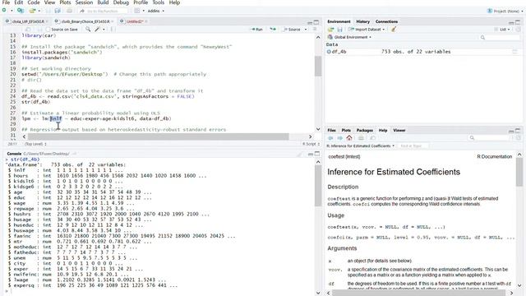Open Global Environment dropdown
The image size is (526, 296).
[349, 37]
